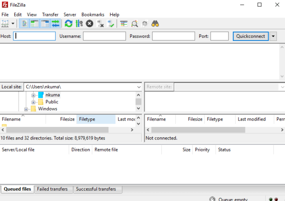285x201 pixels.
Task: Open the Quickconnect history dropdown
Action: (273, 36)
